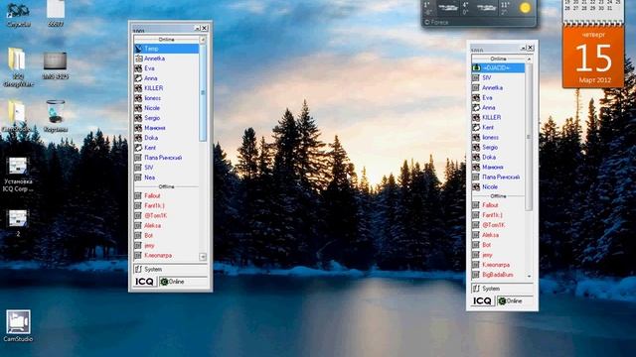Click the orange calendar gadget showing 15

coord(593,57)
